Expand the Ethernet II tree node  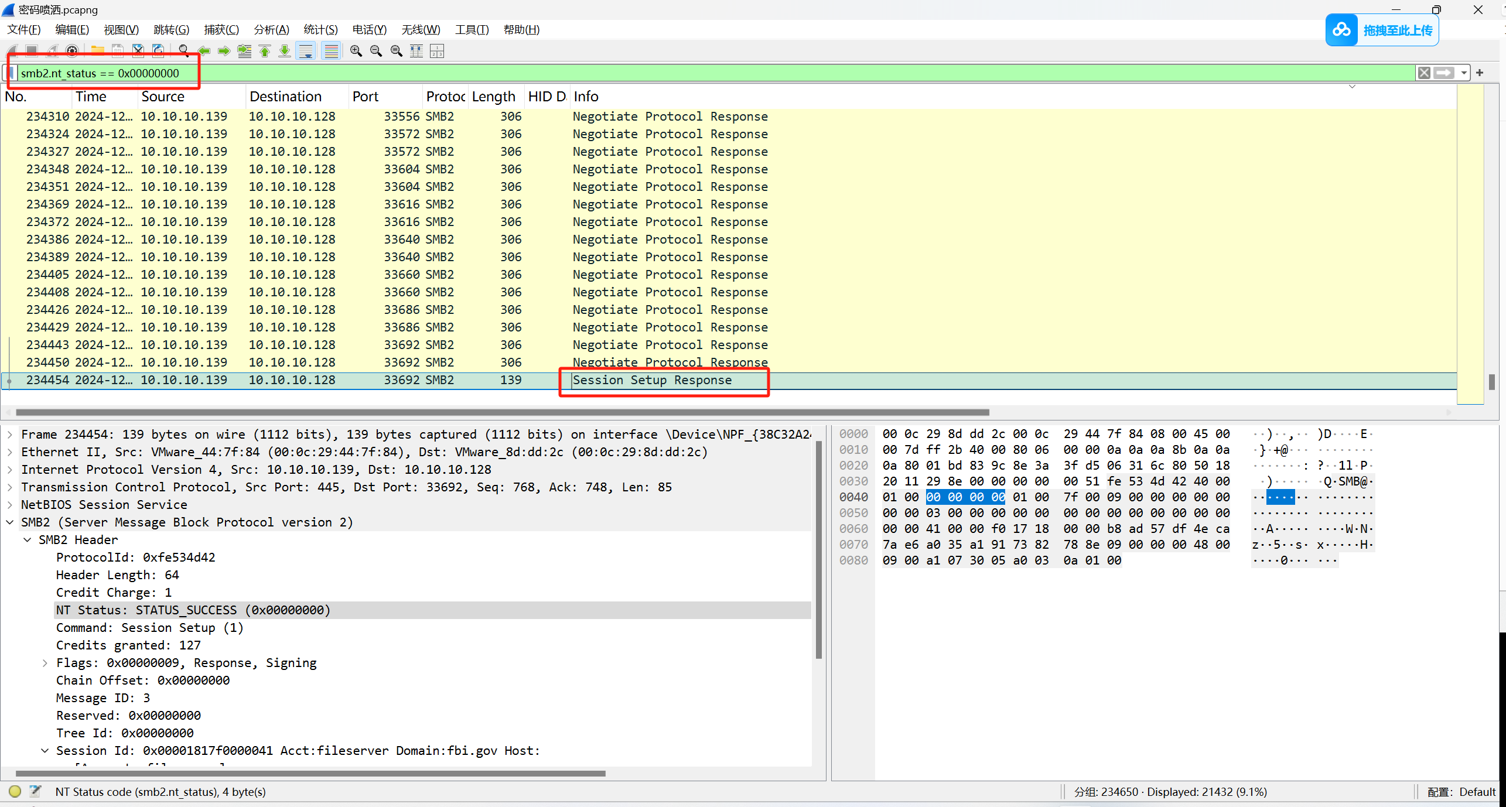coord(10,452)
